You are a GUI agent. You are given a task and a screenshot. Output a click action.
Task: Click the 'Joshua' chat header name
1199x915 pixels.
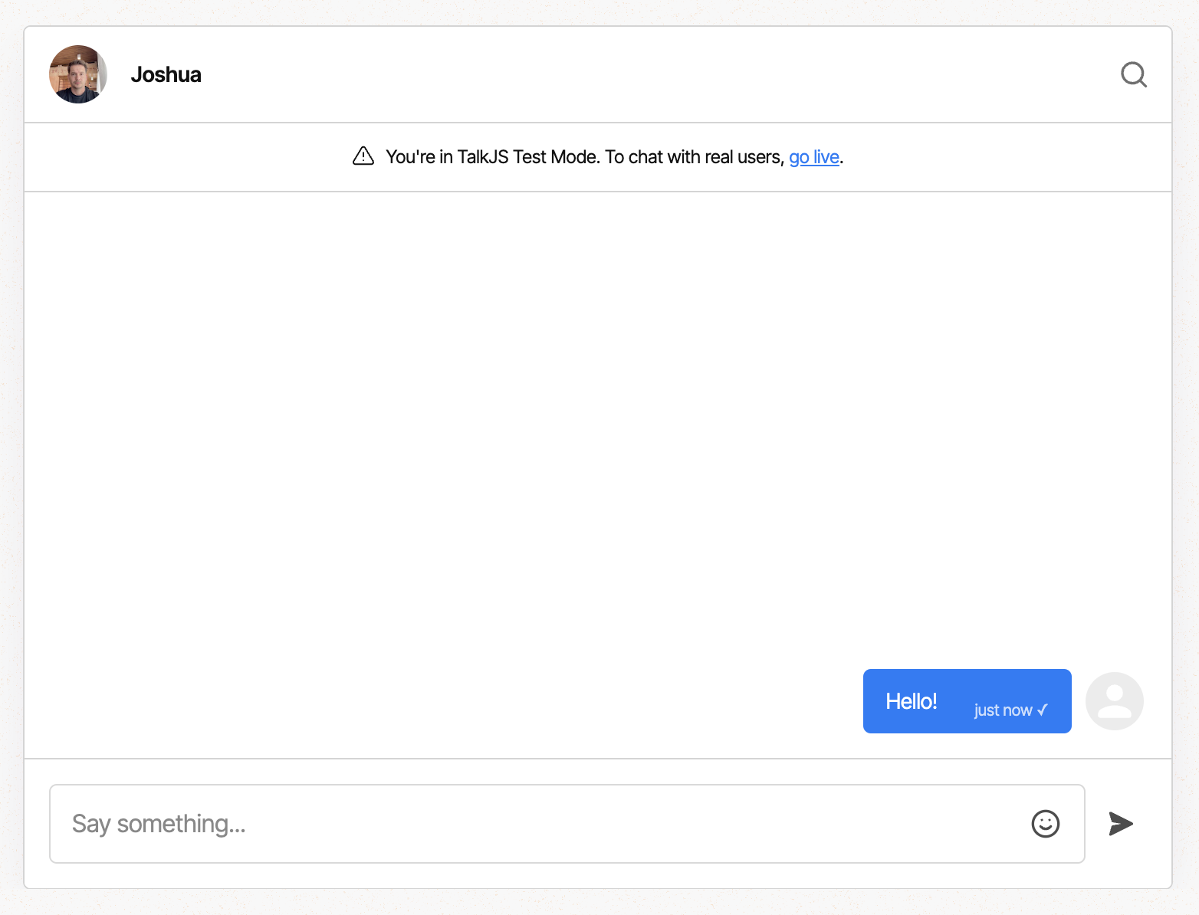pos(166,74)
